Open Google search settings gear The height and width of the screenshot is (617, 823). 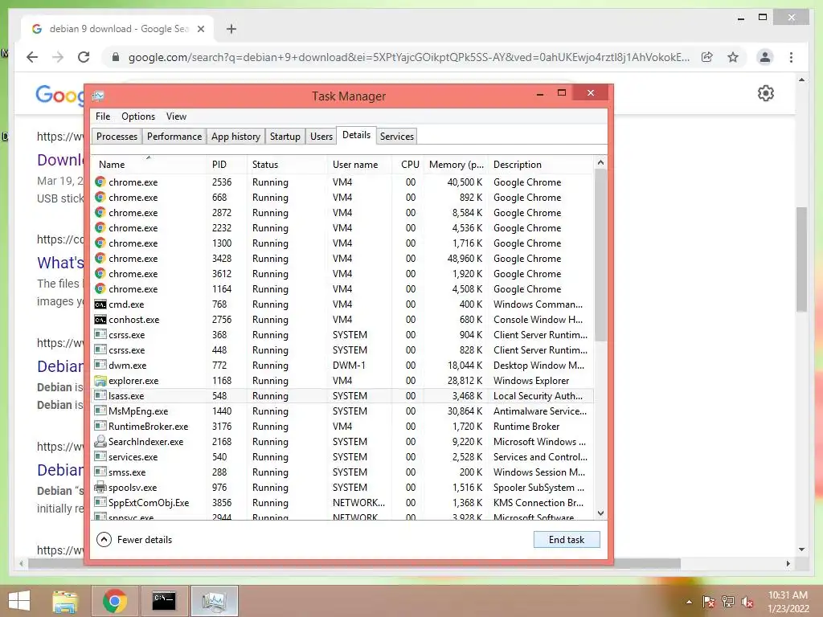point(766,93)
